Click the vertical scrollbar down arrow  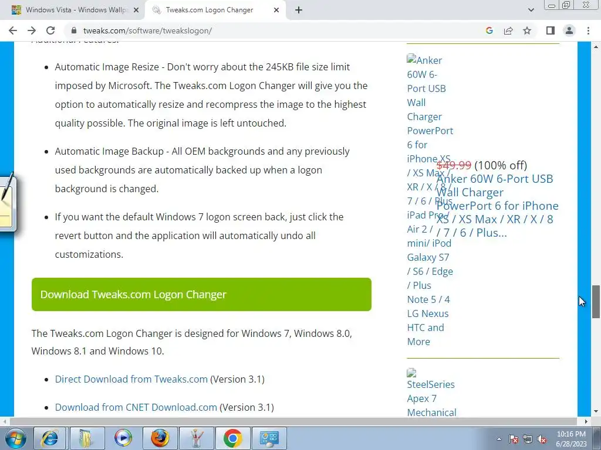(x=596, y=412)
